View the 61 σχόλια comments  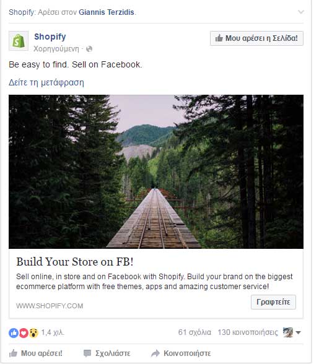(x=194, y=332)
